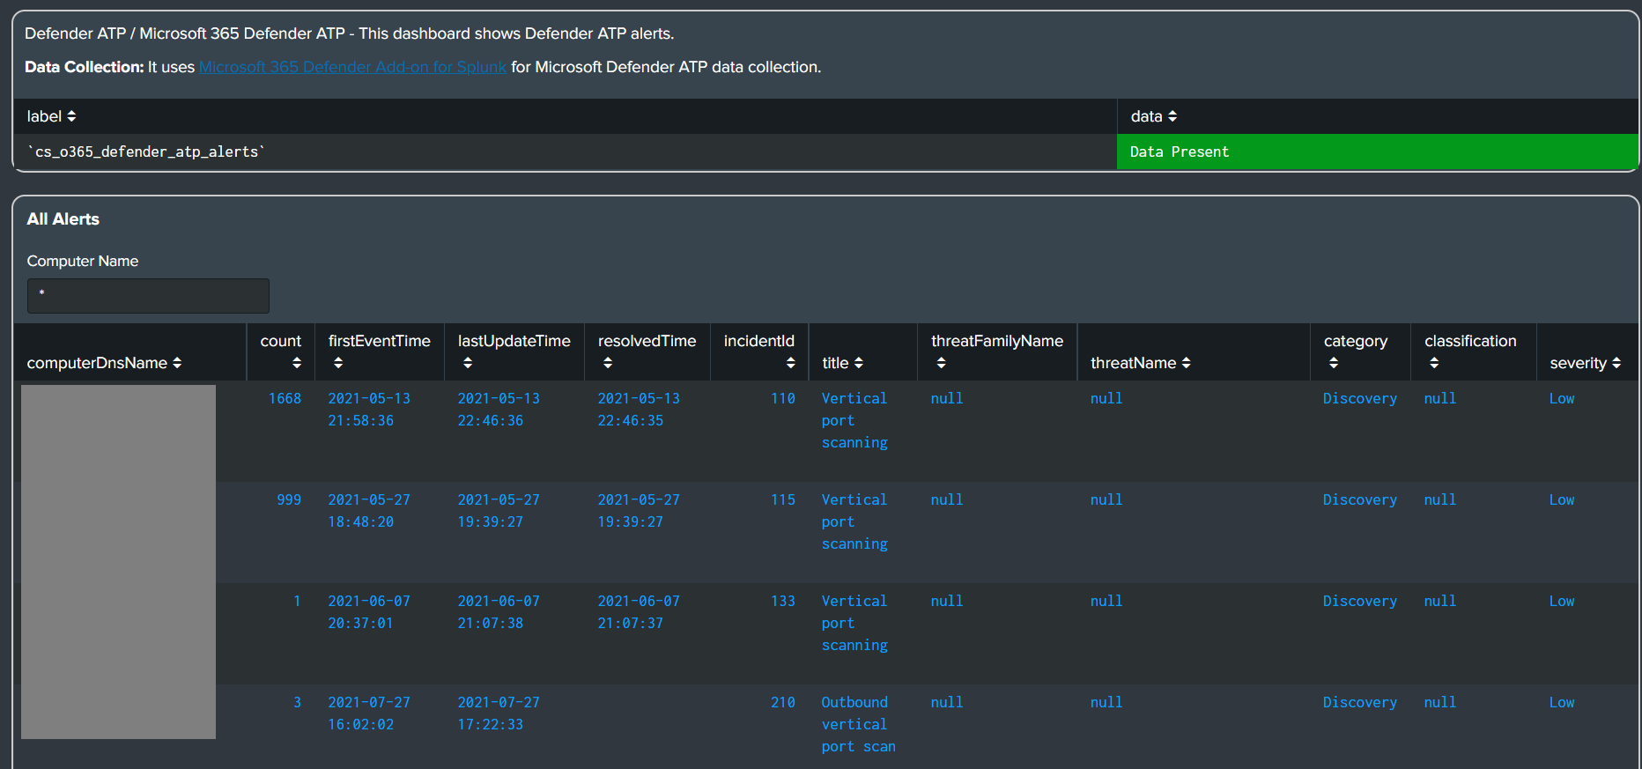1642x769 pixels.
Task: Open incidentId 133
Action: click(x=783, y=601)
